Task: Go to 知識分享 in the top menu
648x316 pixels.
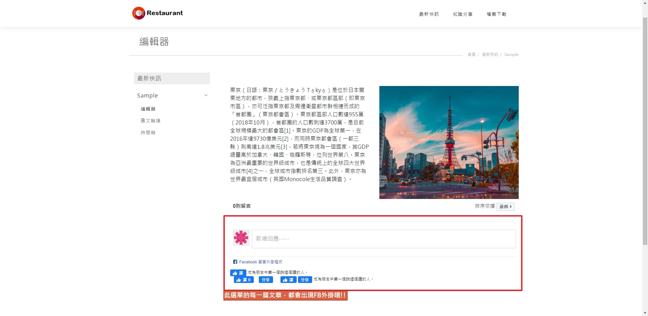Action: [462, 14]
